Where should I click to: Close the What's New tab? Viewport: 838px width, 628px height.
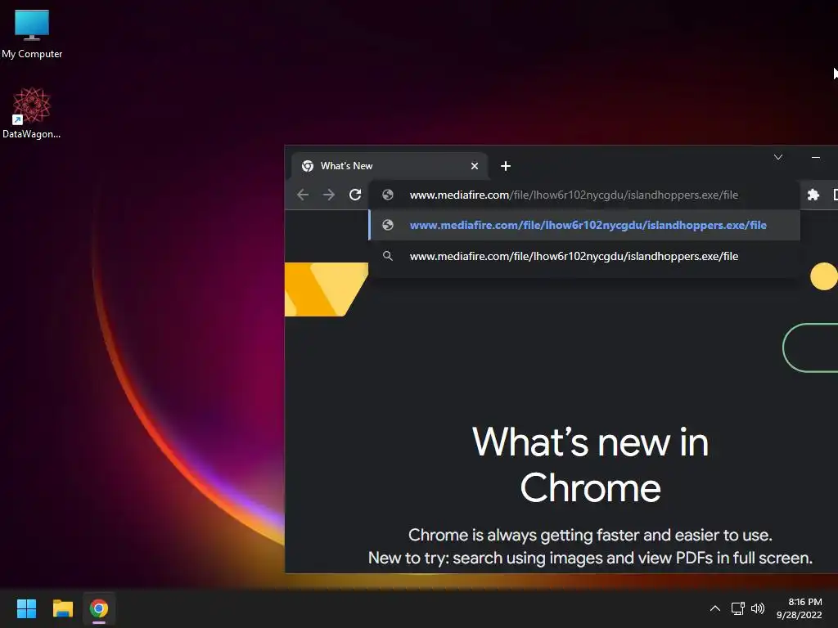tap(474, 166)
